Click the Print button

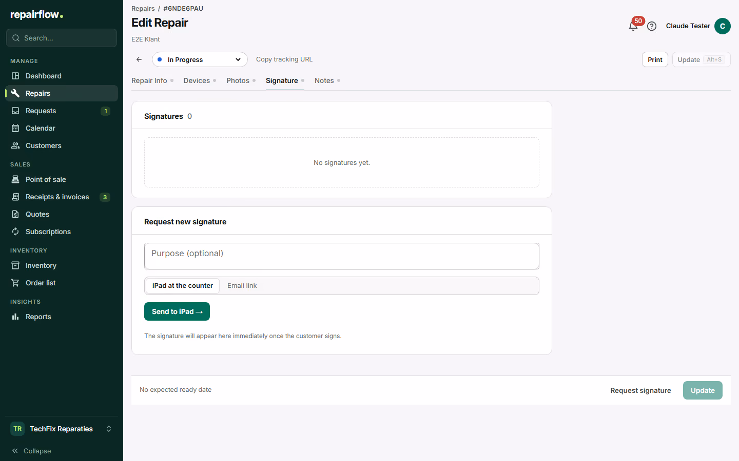click(655, 59)
